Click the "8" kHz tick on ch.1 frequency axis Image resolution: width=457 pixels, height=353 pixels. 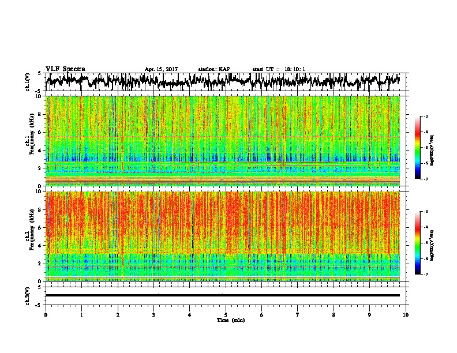(40, 114)
